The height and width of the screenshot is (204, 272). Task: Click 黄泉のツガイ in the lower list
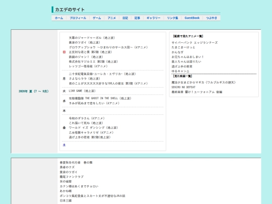tap(69, 172)
